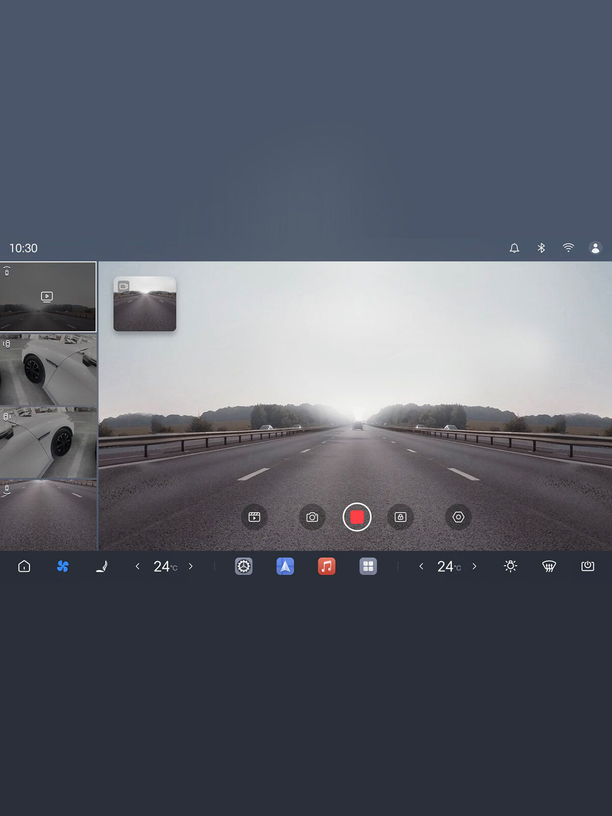Stop recording with the red button

357,517
